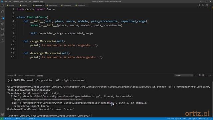Switch to the deportivo.py editor tab
Viewport: 213px width, 120px height.
click(x=53, y=5)
